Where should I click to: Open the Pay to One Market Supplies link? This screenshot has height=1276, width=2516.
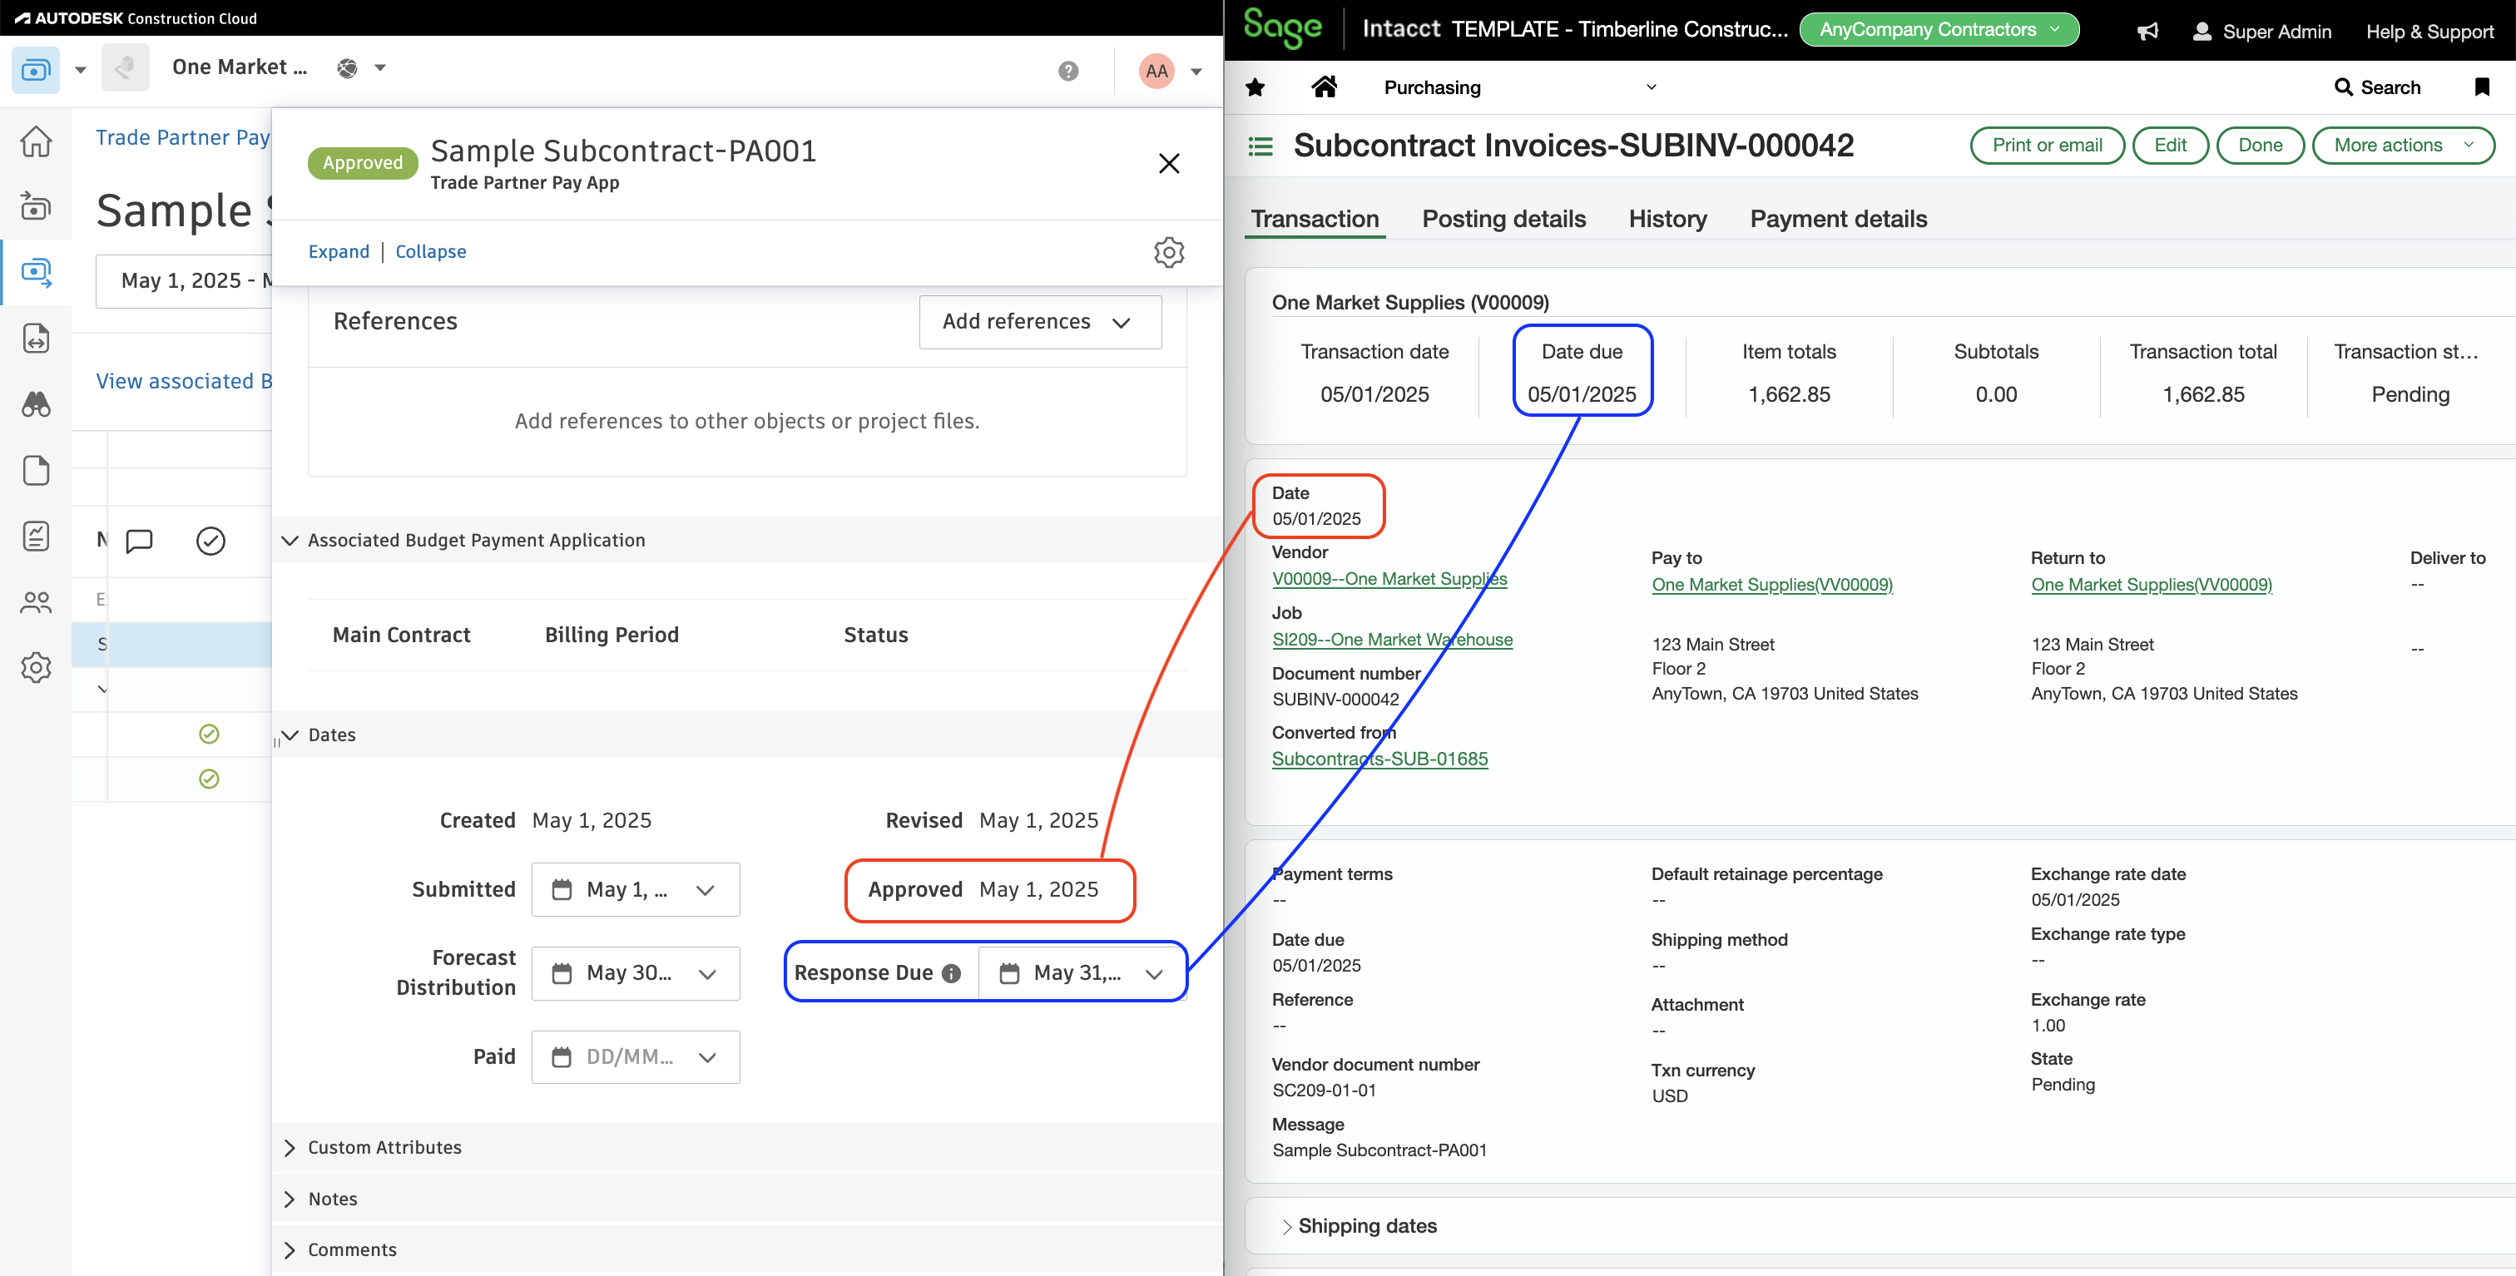[x=1771, y=585]
